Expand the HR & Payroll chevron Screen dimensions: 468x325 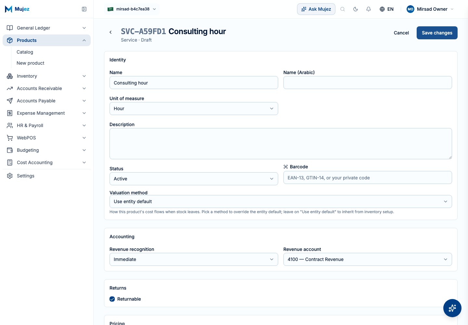84,125
